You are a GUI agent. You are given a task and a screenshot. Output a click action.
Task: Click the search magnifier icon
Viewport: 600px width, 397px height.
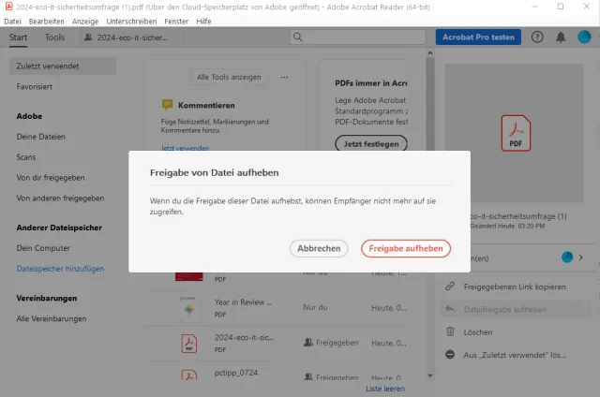click(x=298, y=37)
